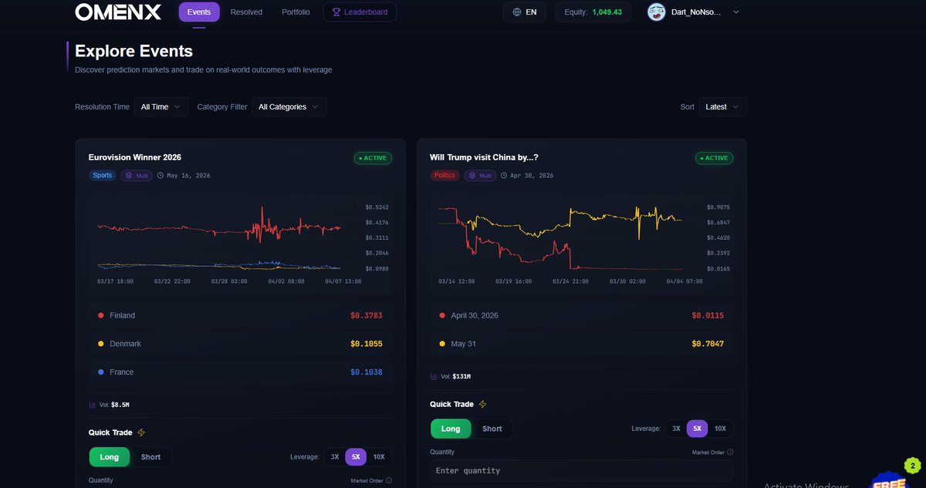Click the globe icon beside EN
The width and height of the screenshot is (926, 488).
[x=516, y=12]
